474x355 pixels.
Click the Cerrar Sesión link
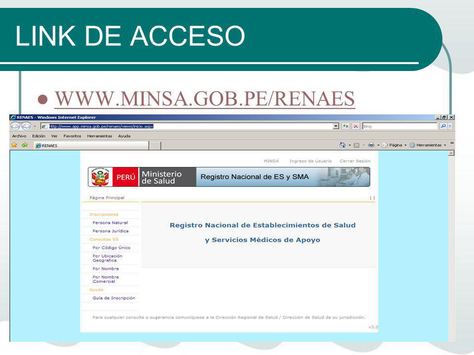point(355,161)
